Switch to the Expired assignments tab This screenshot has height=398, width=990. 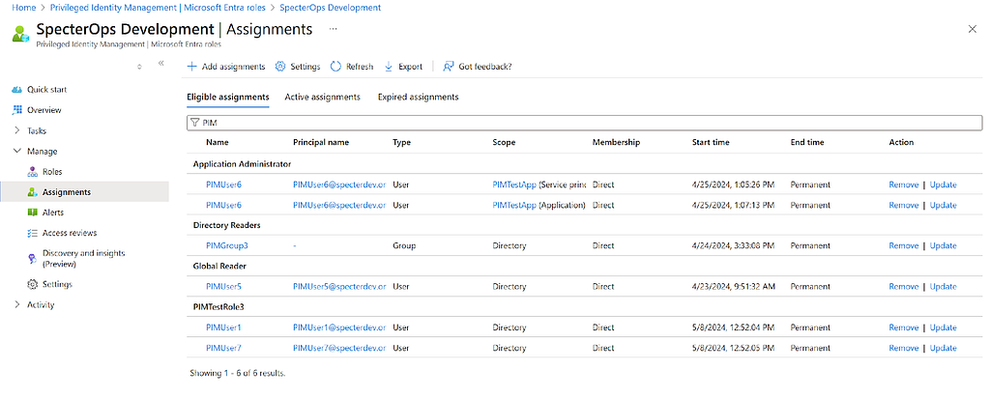pos(418,98)
